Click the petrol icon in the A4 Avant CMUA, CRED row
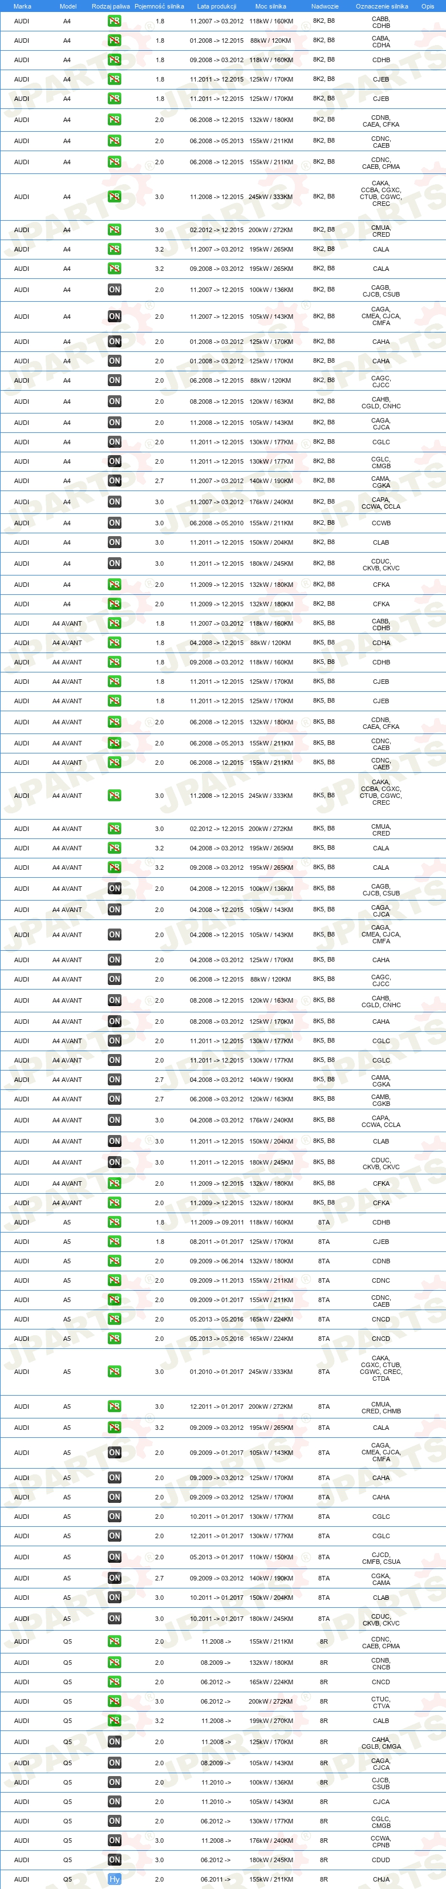446x1889 pixels. point(115,829)
